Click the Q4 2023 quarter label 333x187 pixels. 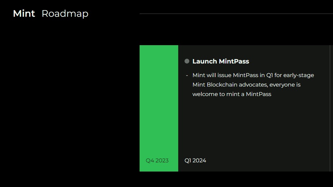(x=157, y=160)
